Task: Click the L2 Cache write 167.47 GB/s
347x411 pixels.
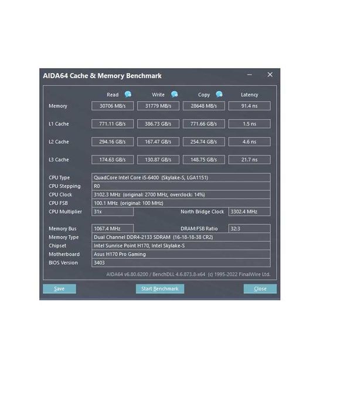Action: pos(158,142)
